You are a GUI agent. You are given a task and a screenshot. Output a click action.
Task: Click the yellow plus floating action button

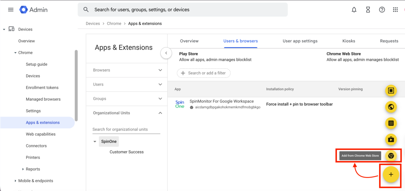coord(391,174)
